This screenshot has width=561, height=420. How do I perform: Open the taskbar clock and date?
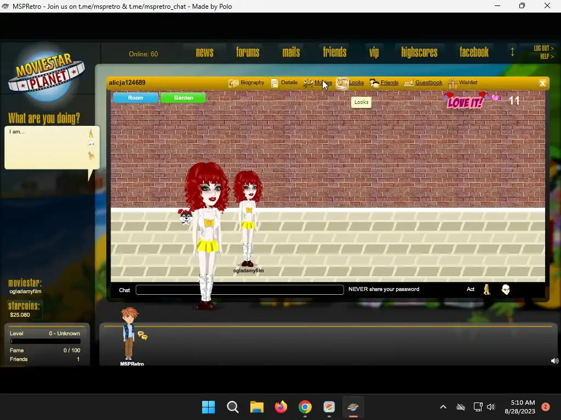(x=520, y=407)
